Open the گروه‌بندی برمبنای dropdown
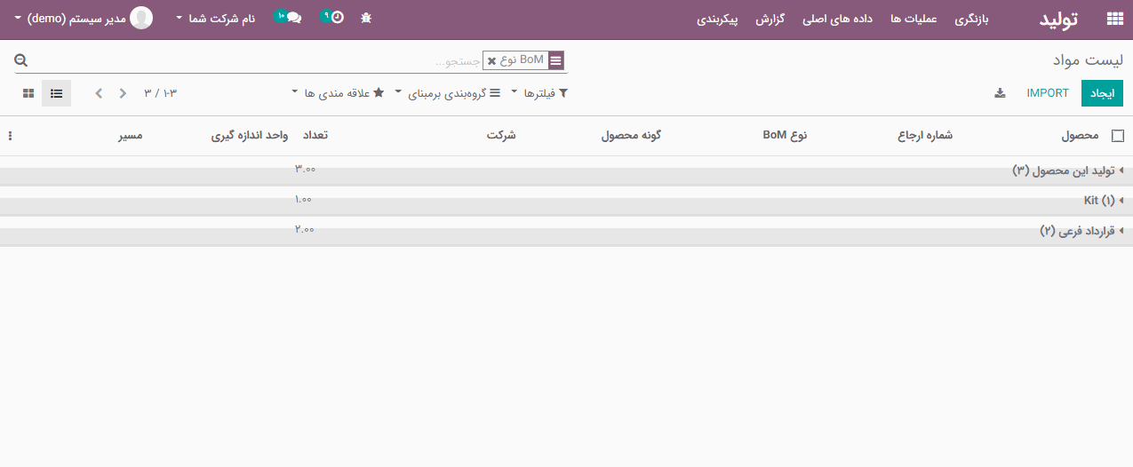This screenshot has height=467, width=1133. tap(448, 92)
